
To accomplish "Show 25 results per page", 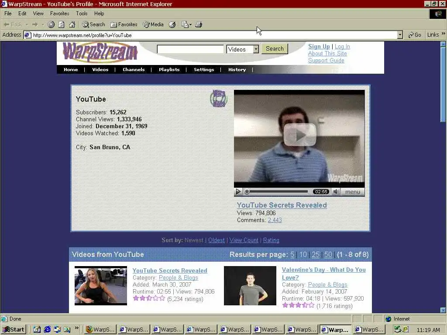I will pos(316,254).
